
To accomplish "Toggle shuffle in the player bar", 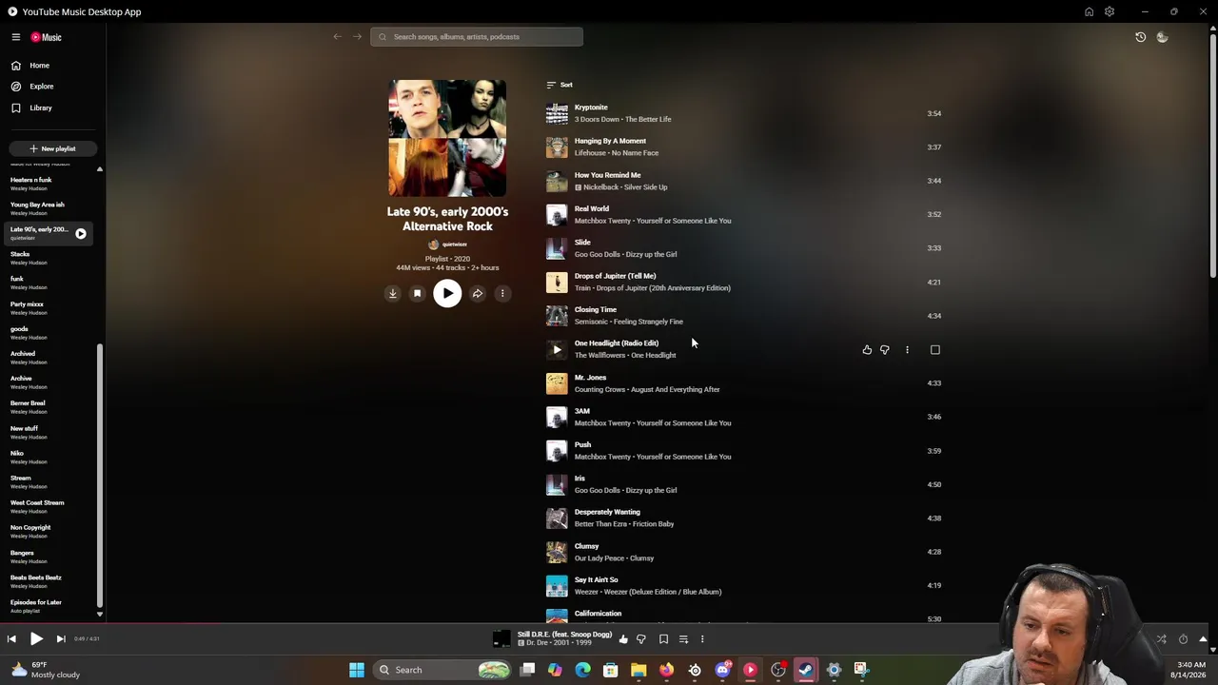I will (1161, 639).
